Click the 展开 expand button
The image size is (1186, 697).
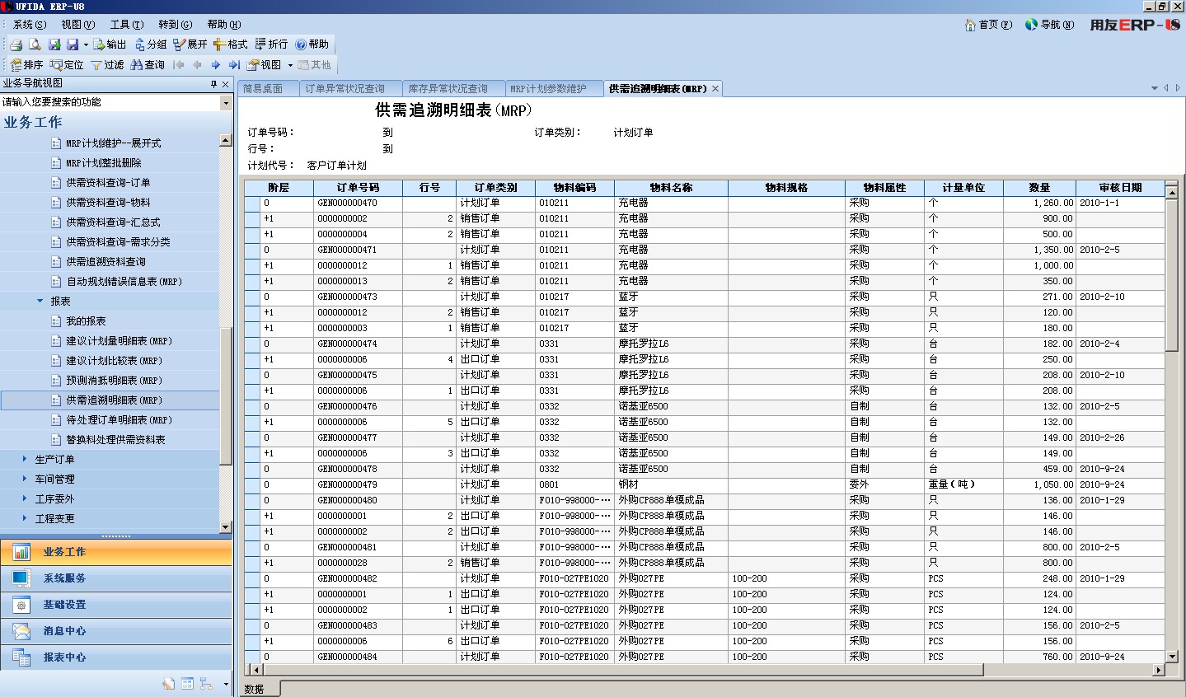coord(190,44)
